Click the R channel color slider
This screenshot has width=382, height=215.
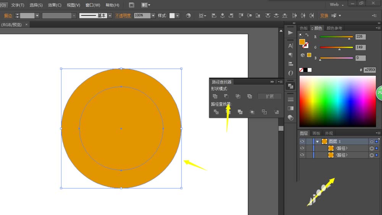(x=336, y=37)
